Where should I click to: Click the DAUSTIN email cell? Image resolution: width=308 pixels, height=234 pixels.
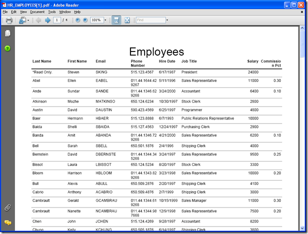point(103,110)
